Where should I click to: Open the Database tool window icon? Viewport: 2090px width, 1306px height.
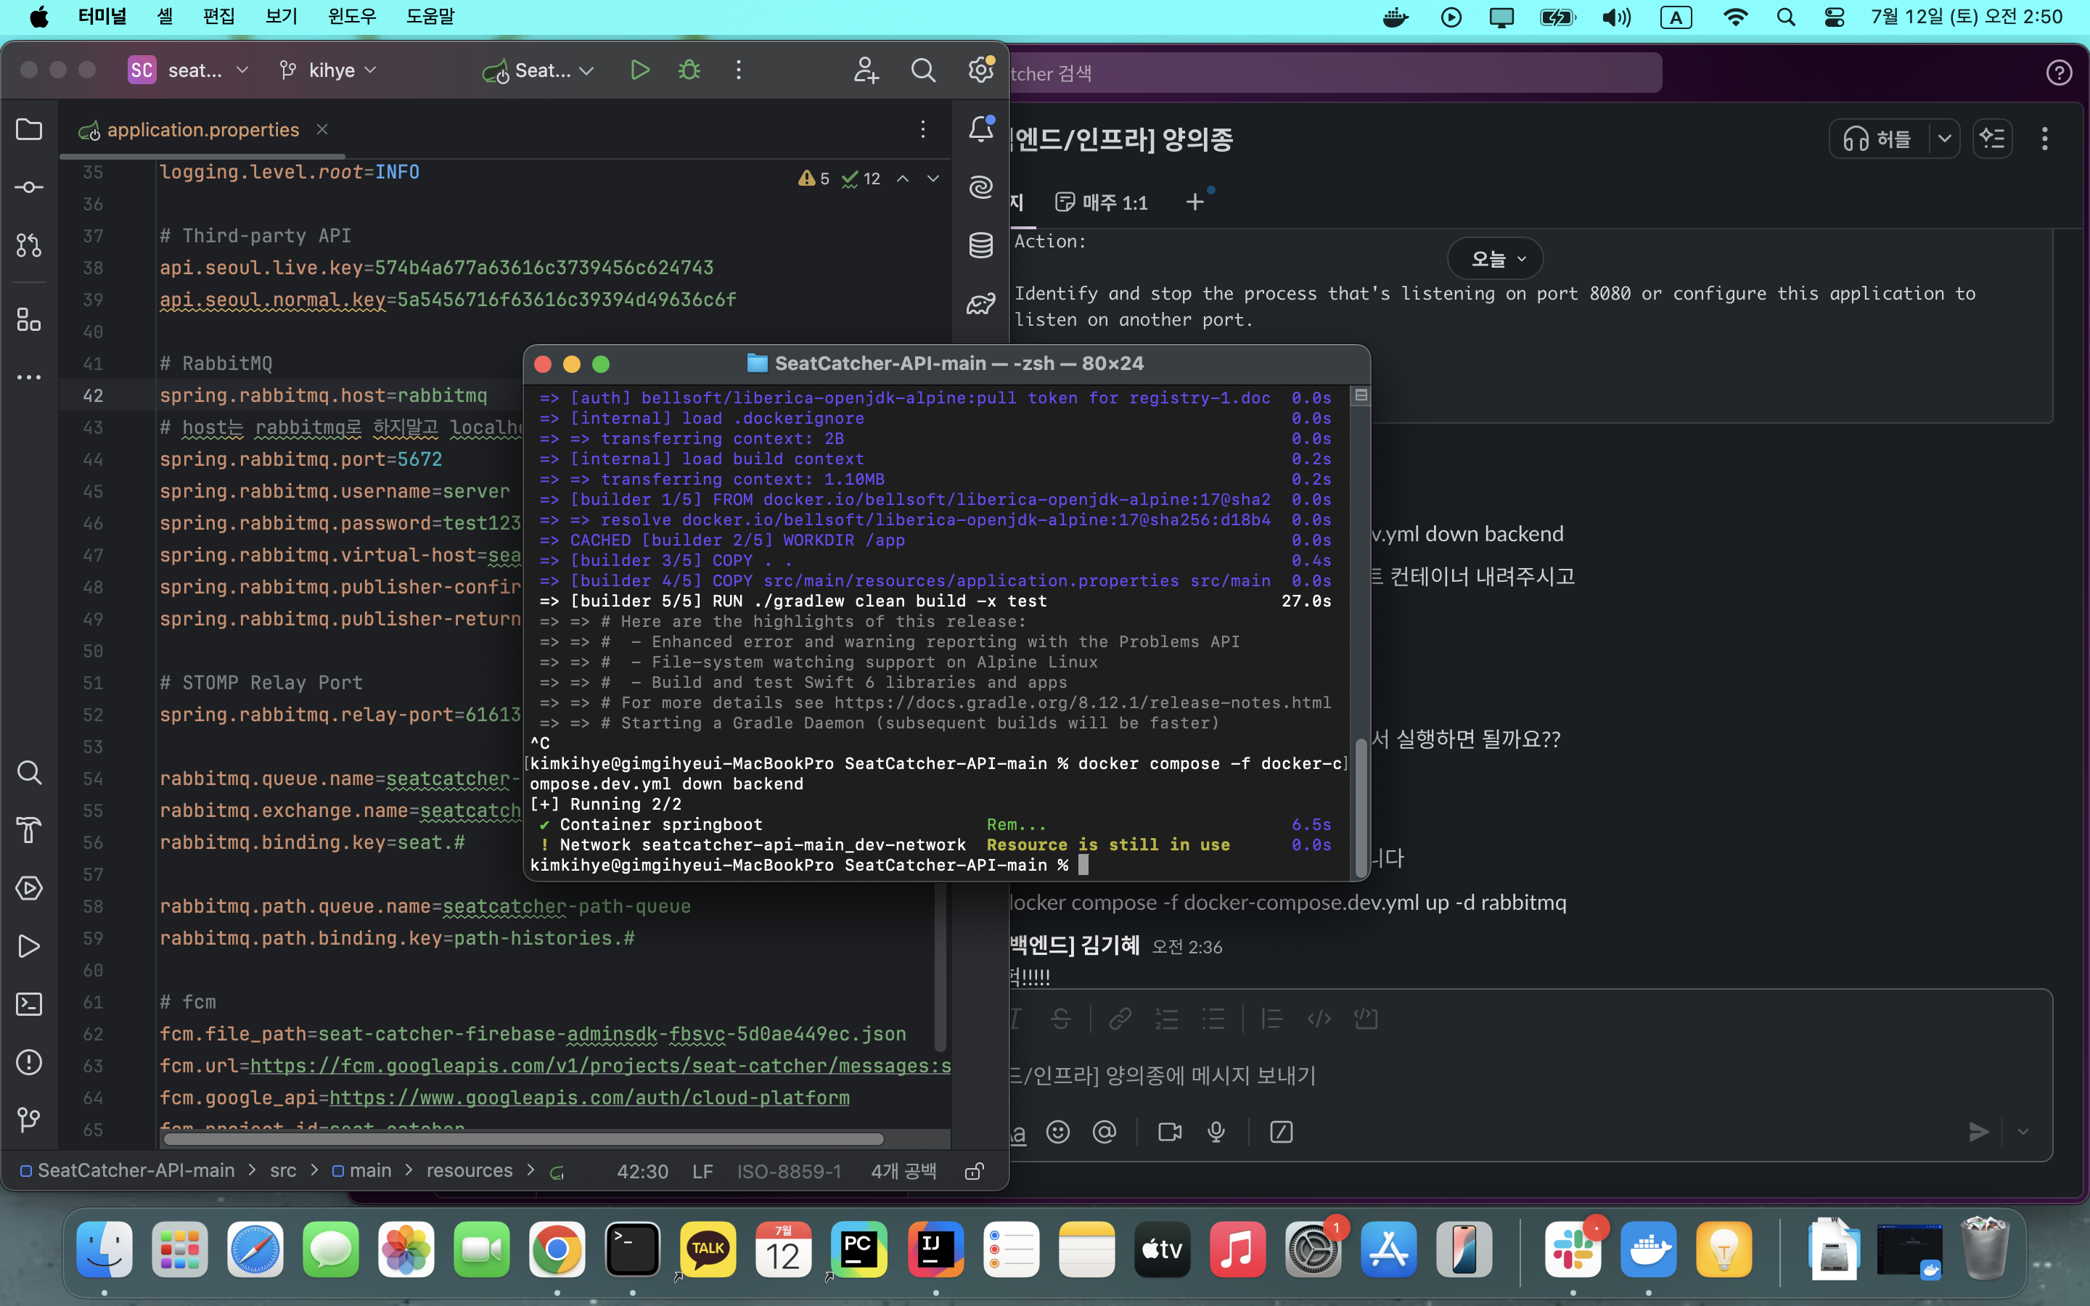pos(980,245)
